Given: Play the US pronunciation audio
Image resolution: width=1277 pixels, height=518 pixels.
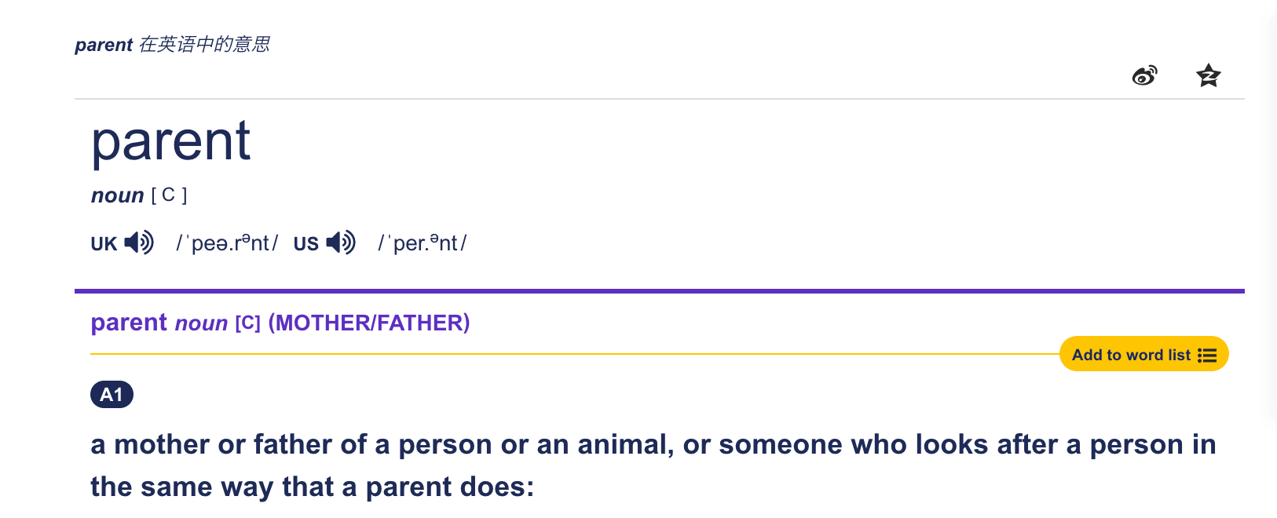Looking at the screenshot, I should tap(341, 243).
